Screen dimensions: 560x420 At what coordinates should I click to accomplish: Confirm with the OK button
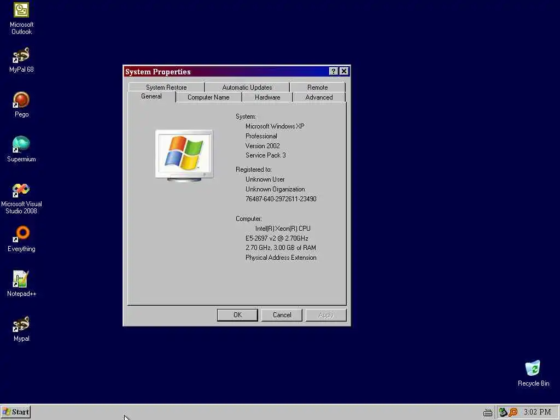pyautogui.click(x=237, y=315)
